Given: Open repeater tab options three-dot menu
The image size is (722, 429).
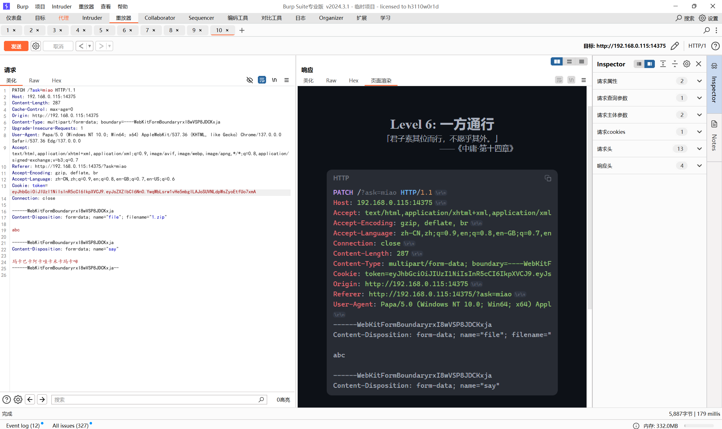Looking at the screenshot, I should point(716,30).
